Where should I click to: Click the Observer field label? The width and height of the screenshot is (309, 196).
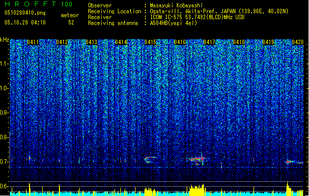pos(100,5)
